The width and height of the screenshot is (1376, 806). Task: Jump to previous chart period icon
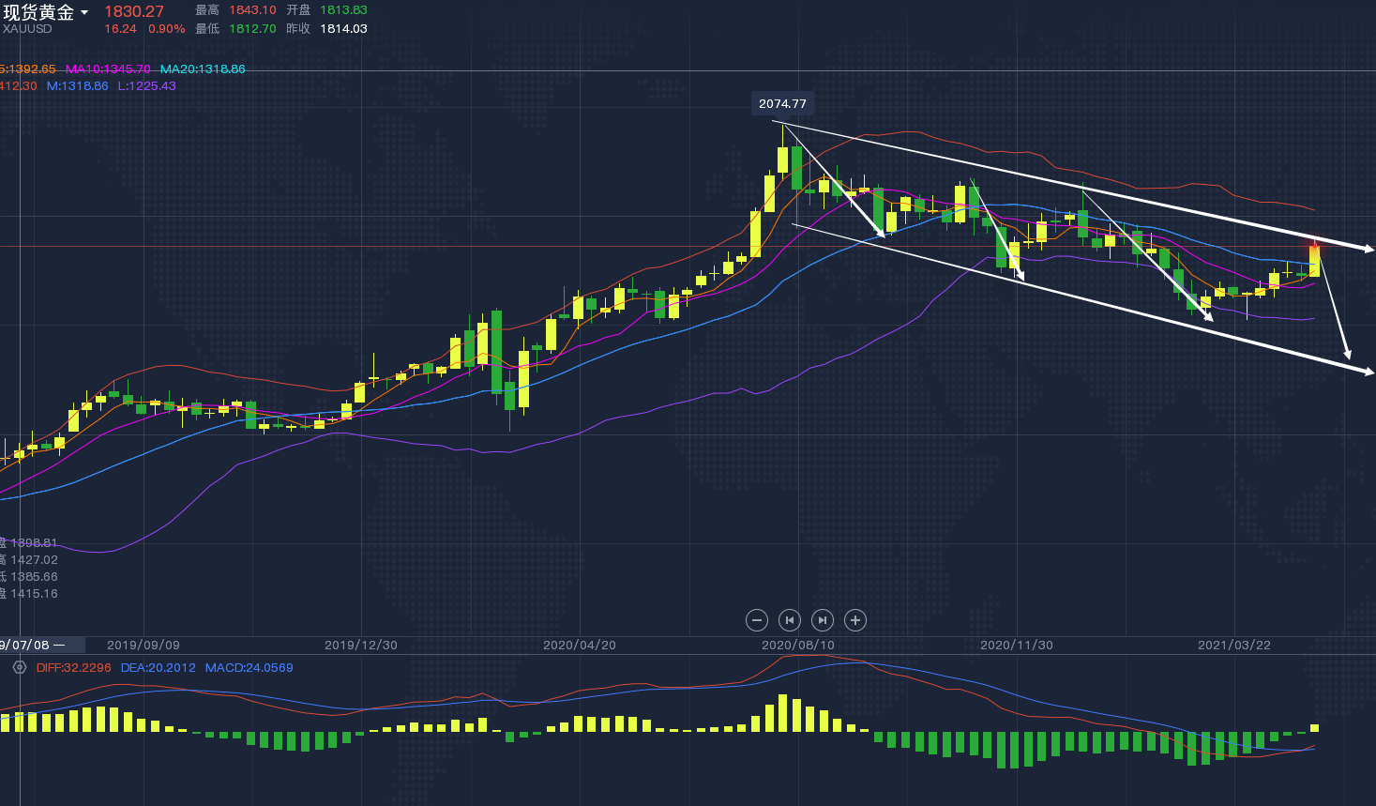point(790,620)
